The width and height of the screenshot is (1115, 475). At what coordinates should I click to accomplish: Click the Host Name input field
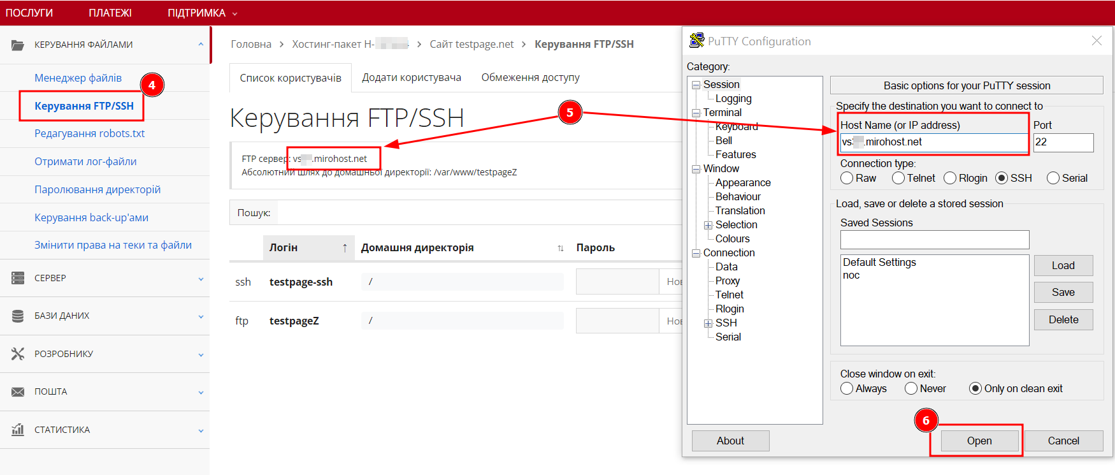[933, 142]
